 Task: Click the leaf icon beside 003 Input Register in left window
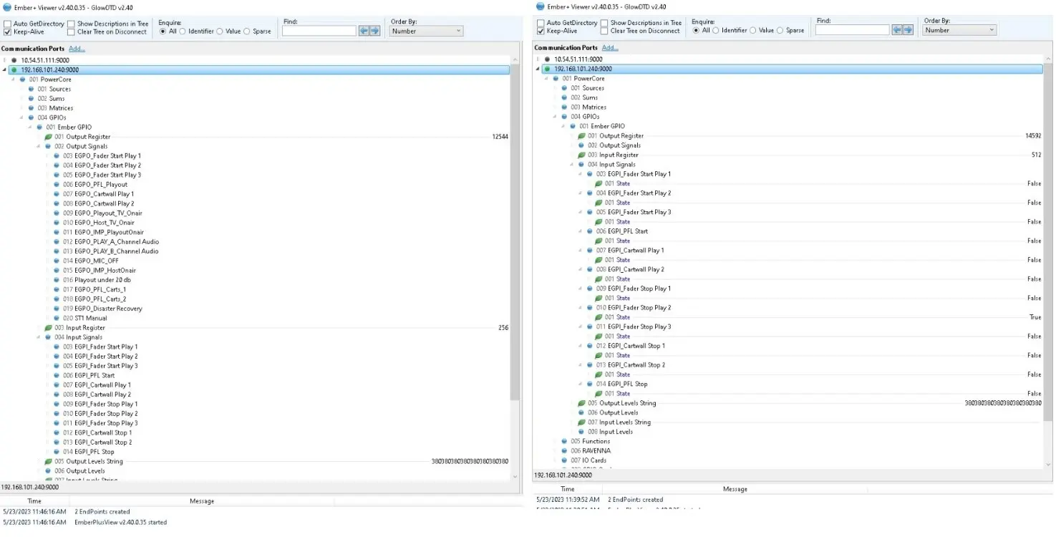point(49,328)
